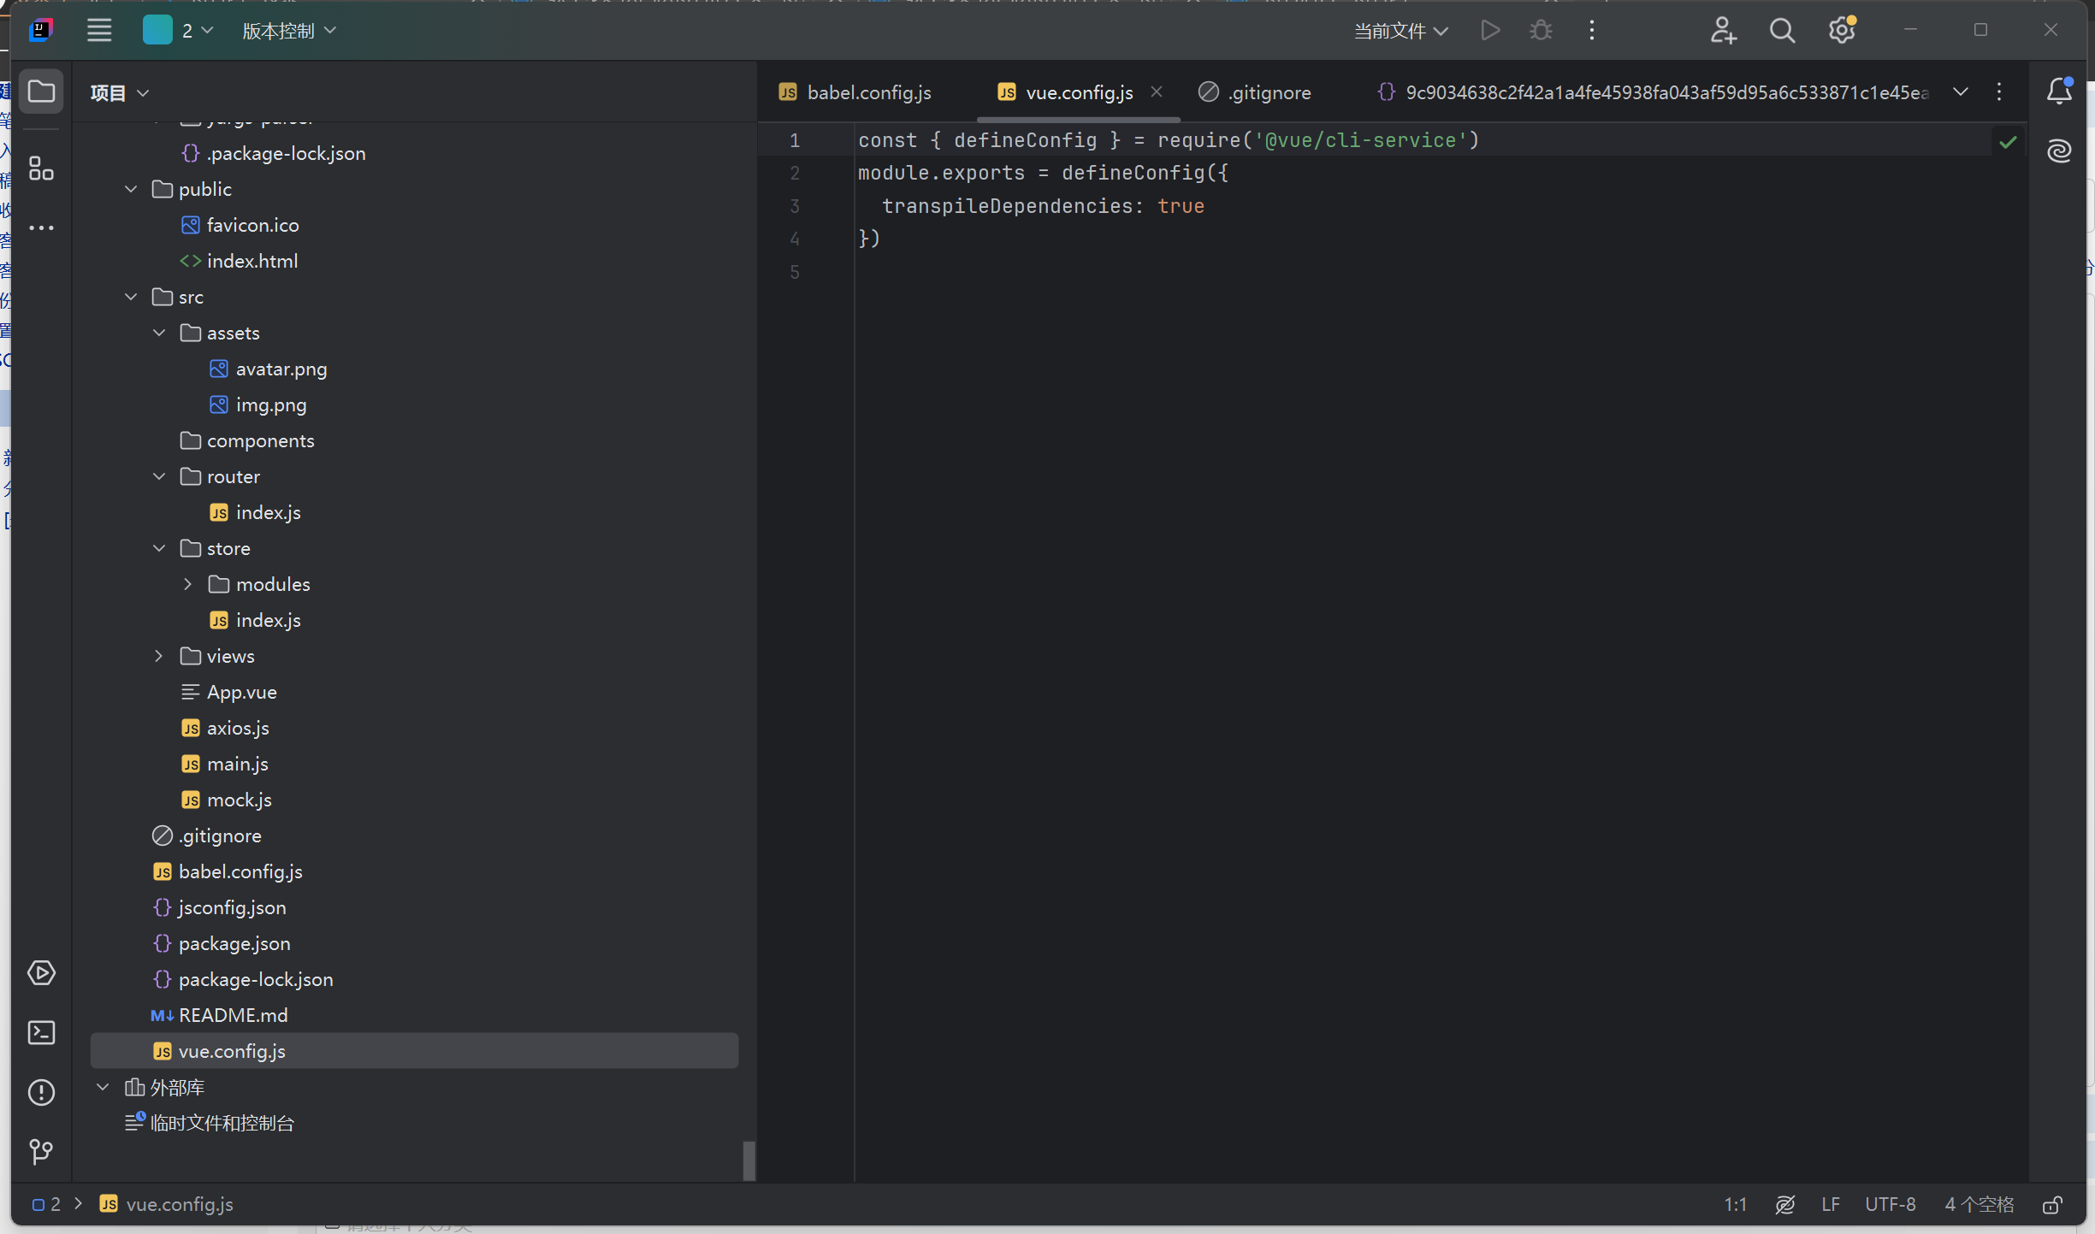Open the IDE settings gear

pyautogui.click(x=1842, y=31)
